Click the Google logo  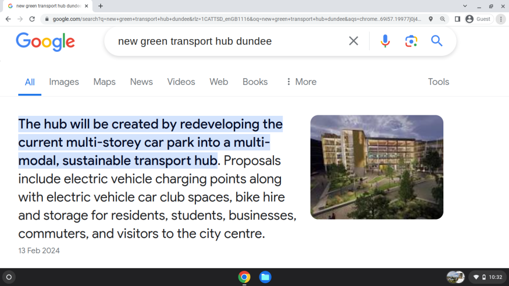coord(45,42)
